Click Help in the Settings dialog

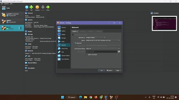tap(118, 70)
